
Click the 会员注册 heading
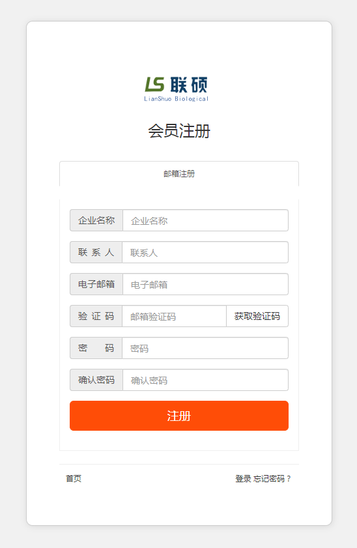click(179, 131)
